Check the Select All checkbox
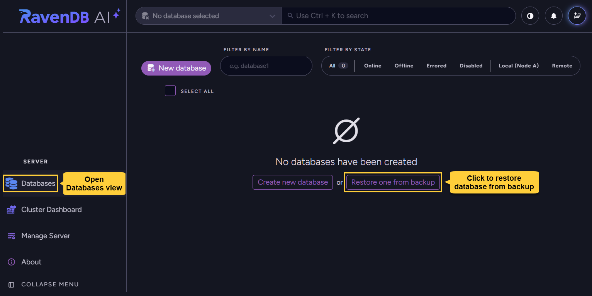Screen dimensions: 592x296 (x=170, y=90)
